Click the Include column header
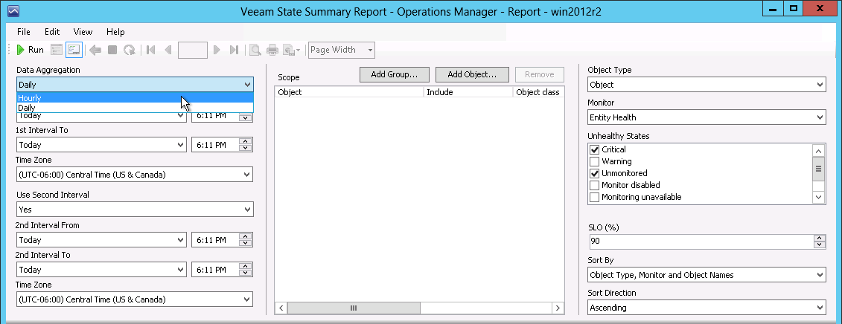Image resolution: width=842 pixels, height=324 pixels. tap(468, 92)
